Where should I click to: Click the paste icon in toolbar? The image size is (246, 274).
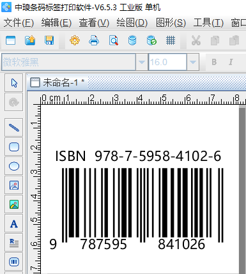pyautogui.click(x=234, y=40)
